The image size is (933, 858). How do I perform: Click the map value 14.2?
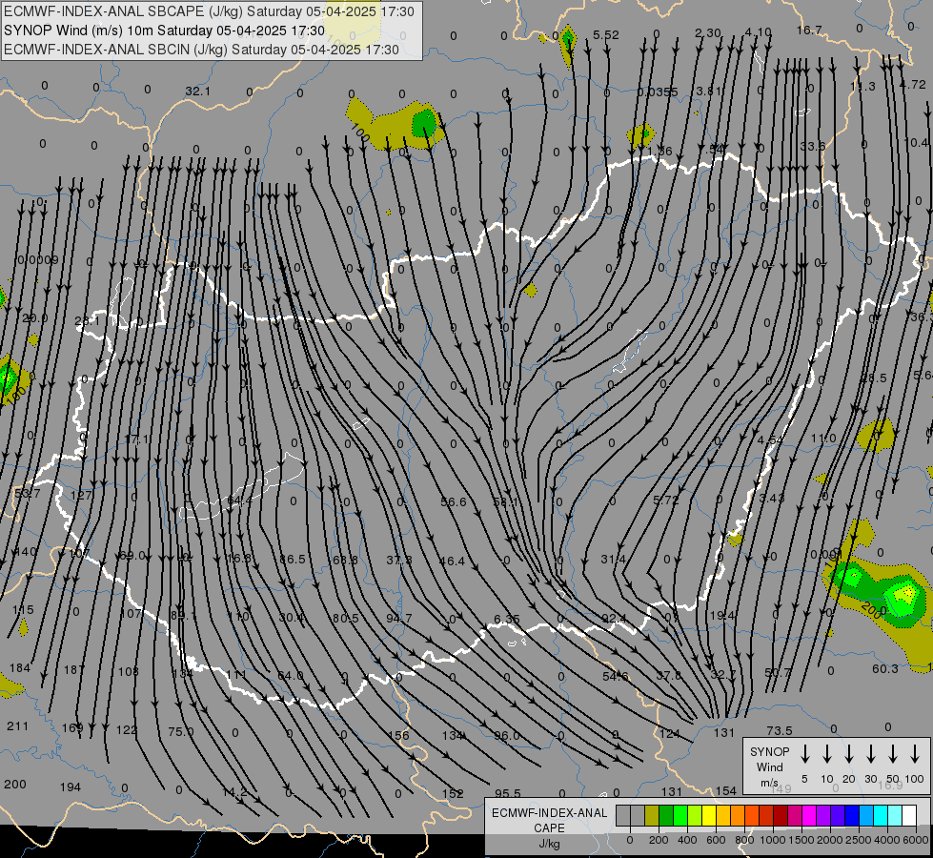coord(235,792)
